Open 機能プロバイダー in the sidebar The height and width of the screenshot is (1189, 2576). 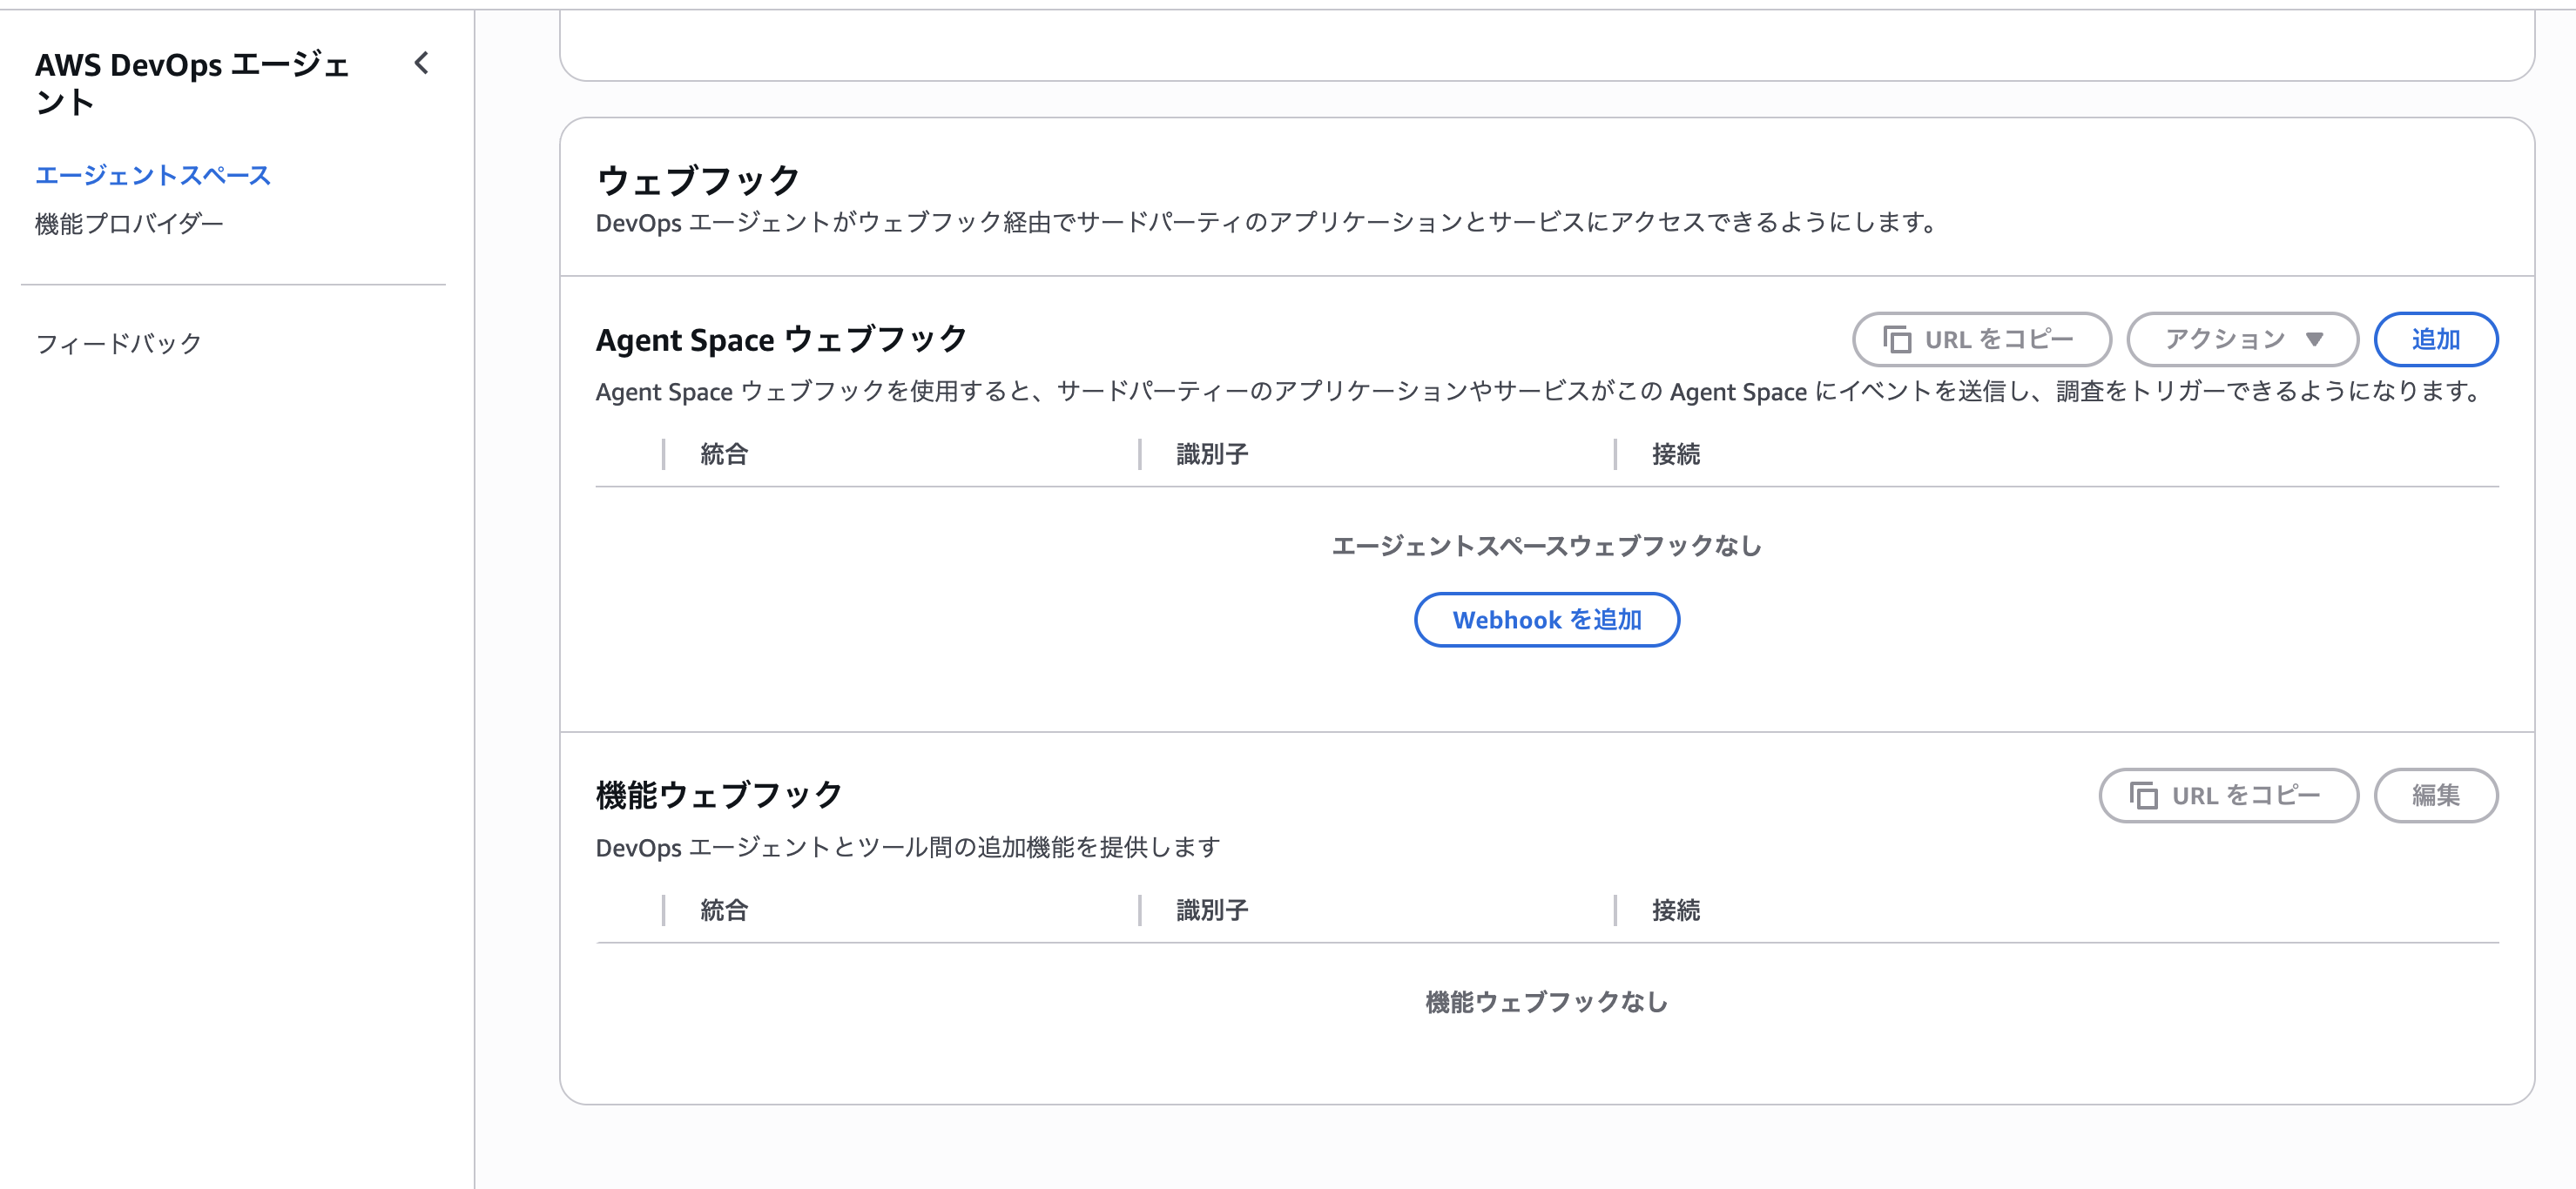(x=129, y=224)
